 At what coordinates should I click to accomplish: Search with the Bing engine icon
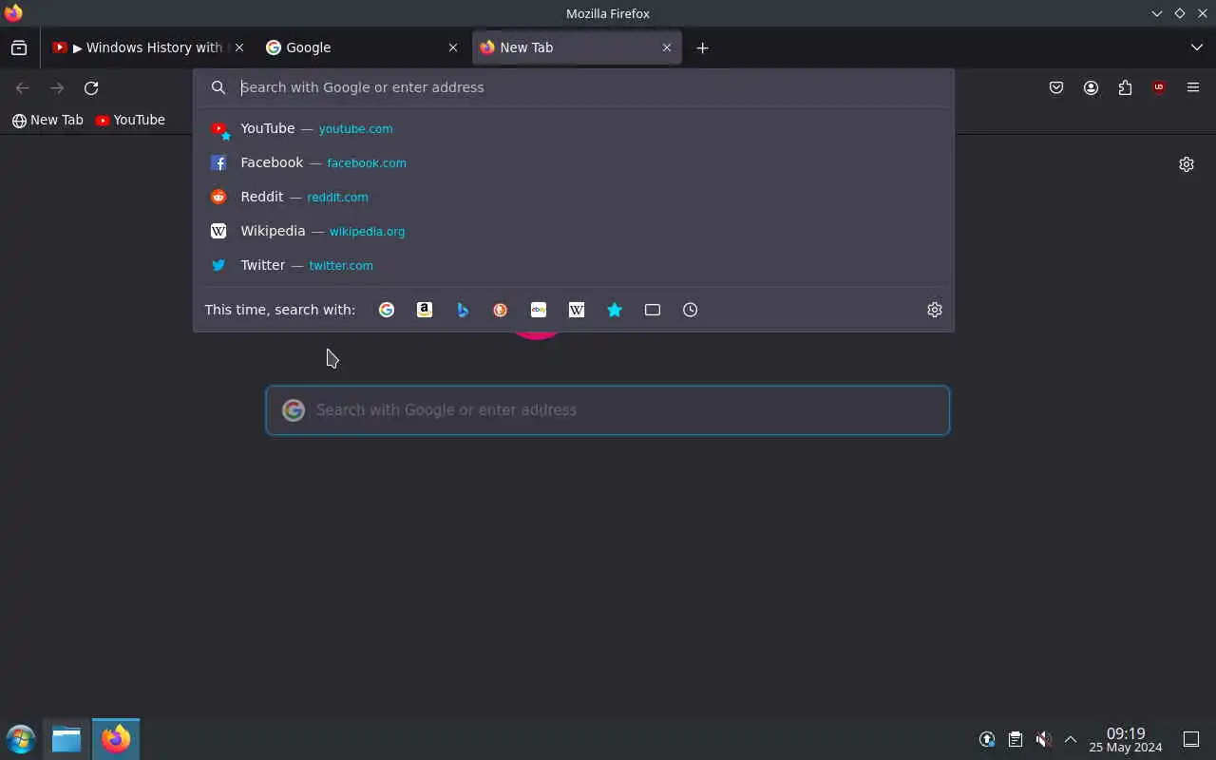pyautogui.click(x=463, y=310)
